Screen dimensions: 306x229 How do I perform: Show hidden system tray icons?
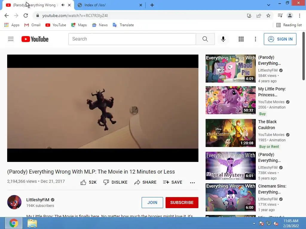click(254, 223)
